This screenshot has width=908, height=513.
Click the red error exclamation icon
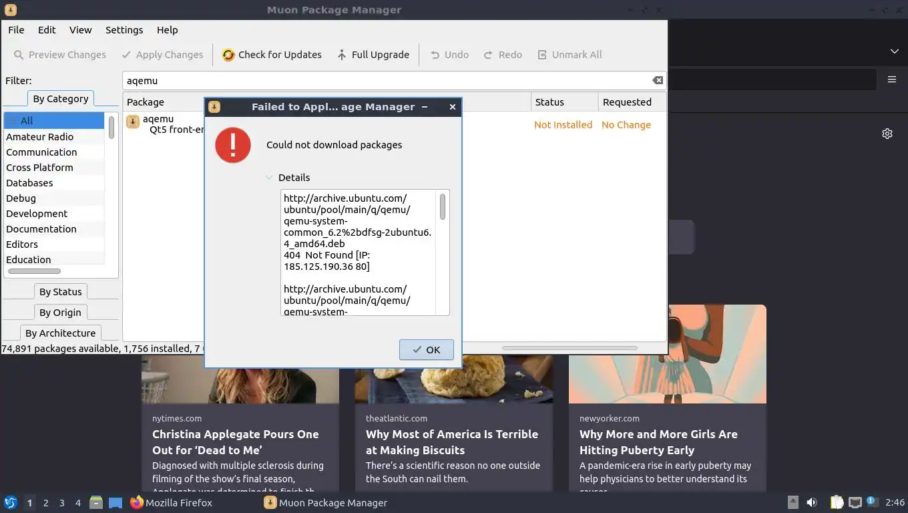(233, 145)
